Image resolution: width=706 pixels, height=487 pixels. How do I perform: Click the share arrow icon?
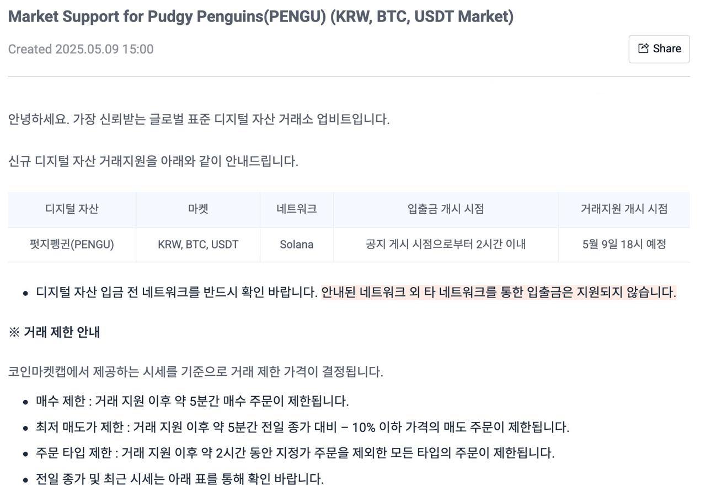(x=643, y=48)
